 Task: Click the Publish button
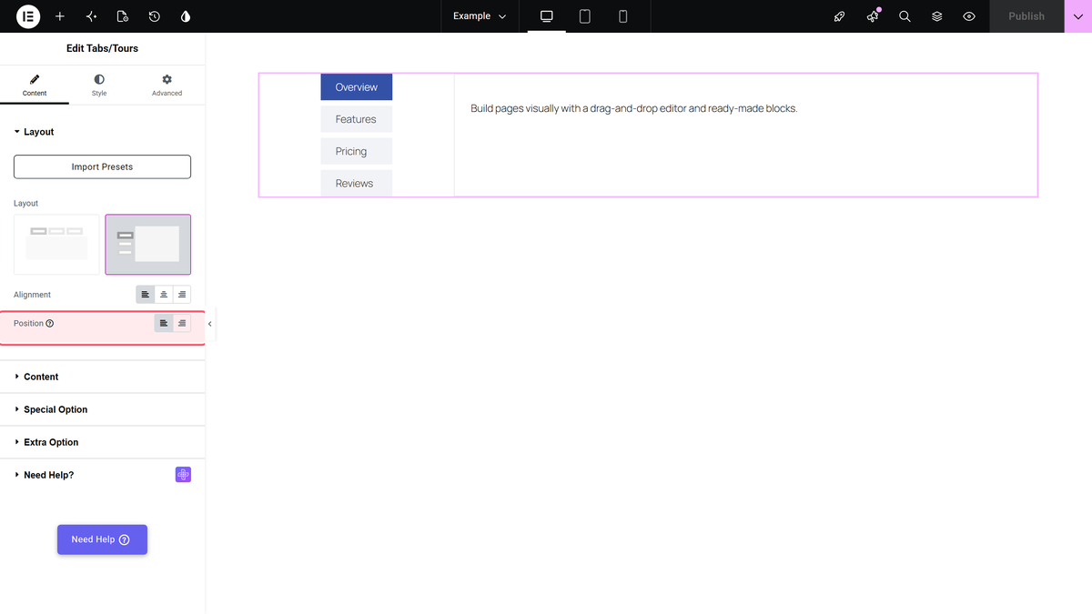pos(1026,16)
